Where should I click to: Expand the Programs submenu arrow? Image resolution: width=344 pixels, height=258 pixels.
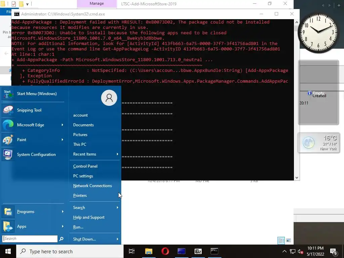[x=62, y=212]
